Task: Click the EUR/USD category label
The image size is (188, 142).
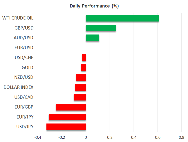Action: tap(24, 48)
